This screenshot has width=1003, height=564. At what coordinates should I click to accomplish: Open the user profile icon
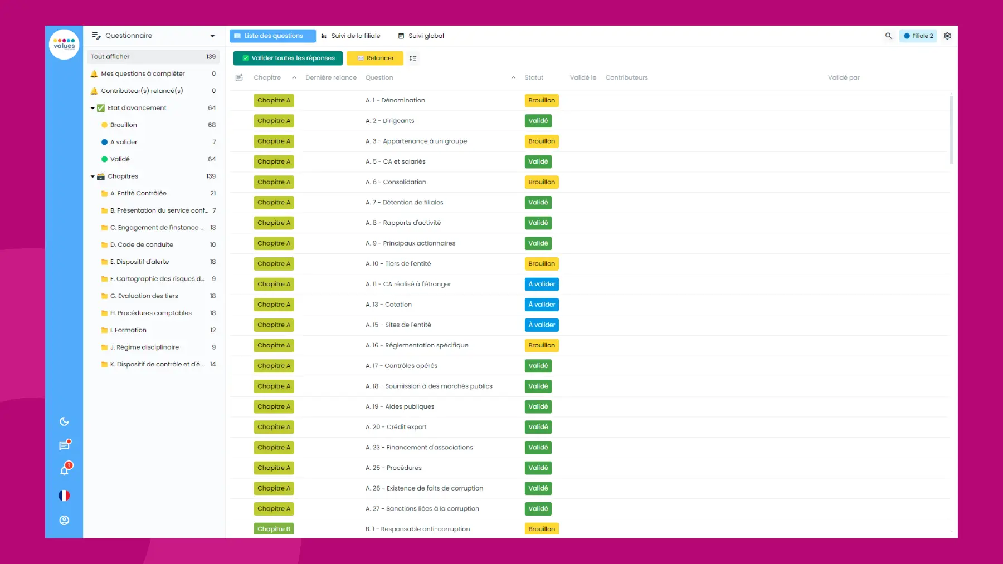pyautogui.click(x=64, y=519)
